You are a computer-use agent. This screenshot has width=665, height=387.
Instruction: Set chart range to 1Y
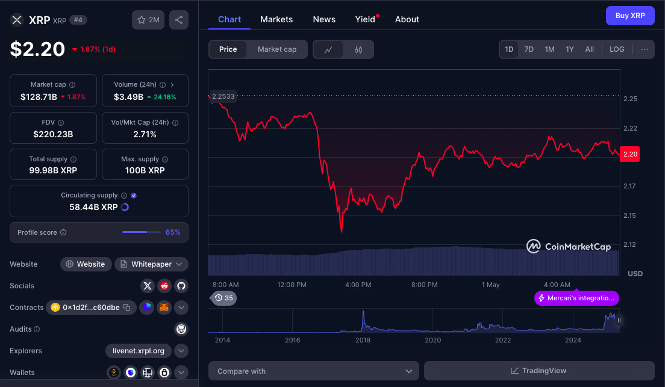pyautogui.click(x=570, y=49)
